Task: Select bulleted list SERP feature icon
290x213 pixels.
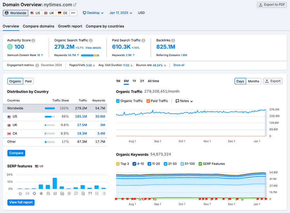Action: click(x=104, y=193)
